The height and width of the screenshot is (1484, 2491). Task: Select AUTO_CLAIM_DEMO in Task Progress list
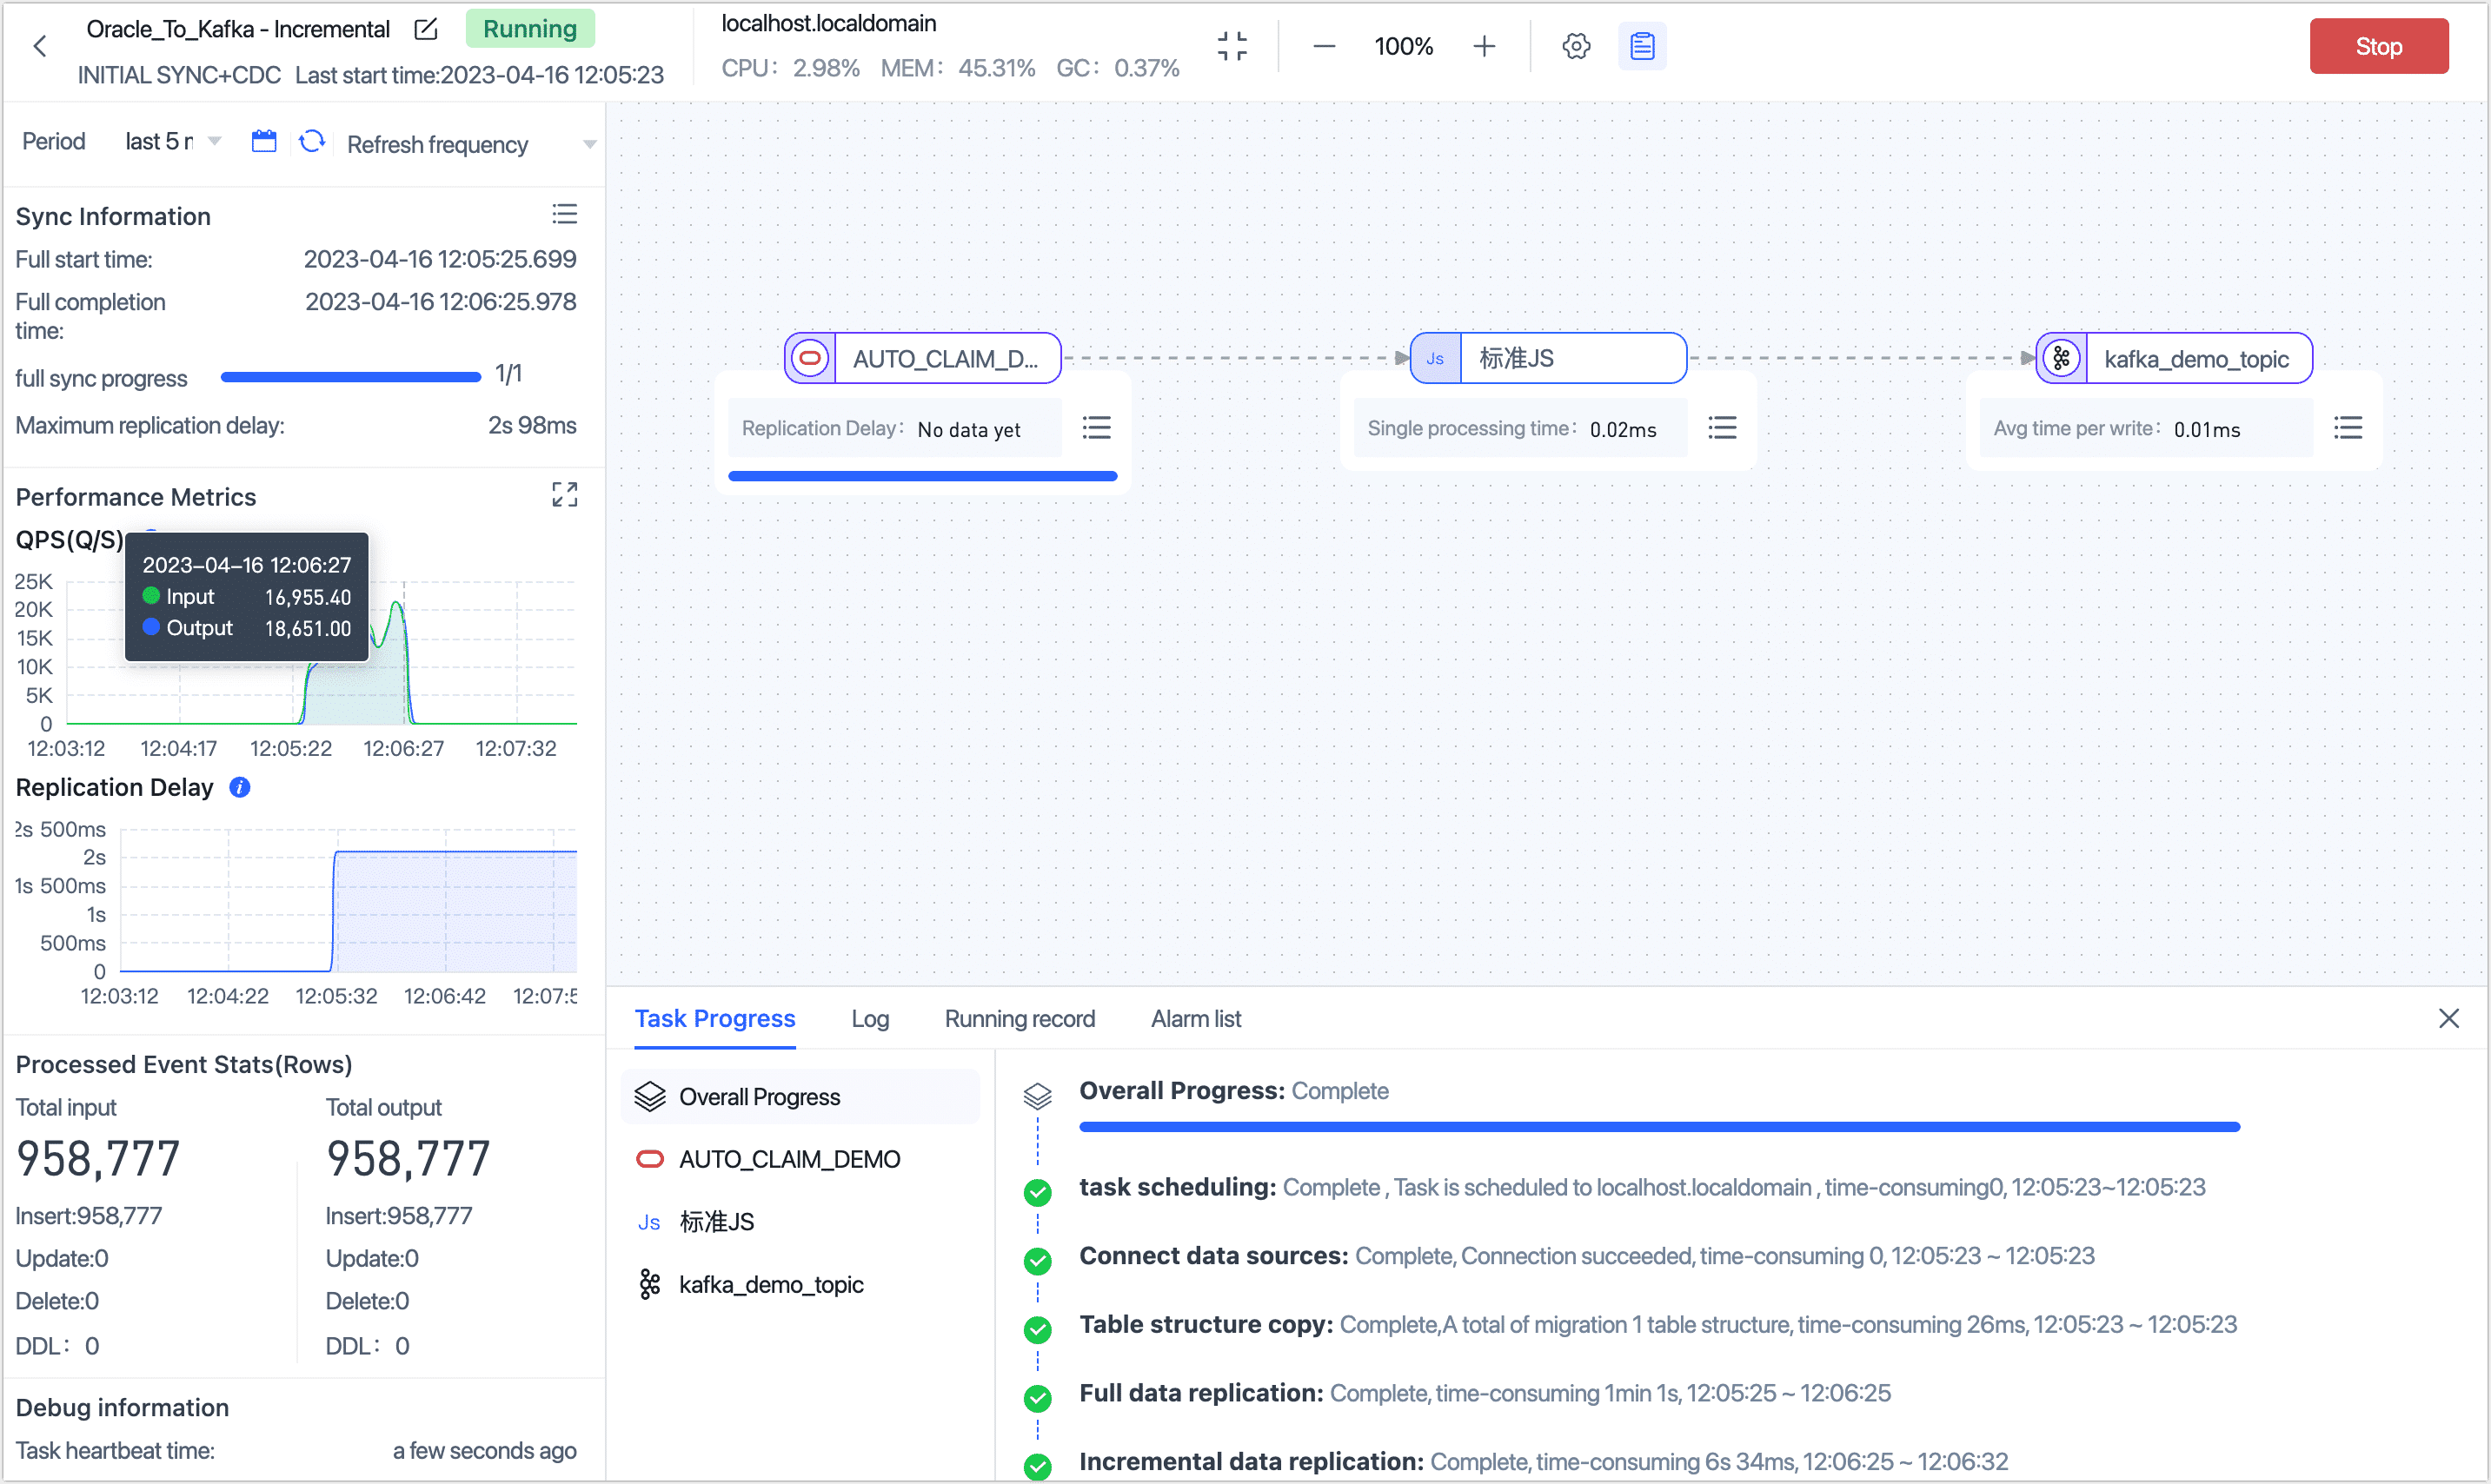[x=789, y=1158]
